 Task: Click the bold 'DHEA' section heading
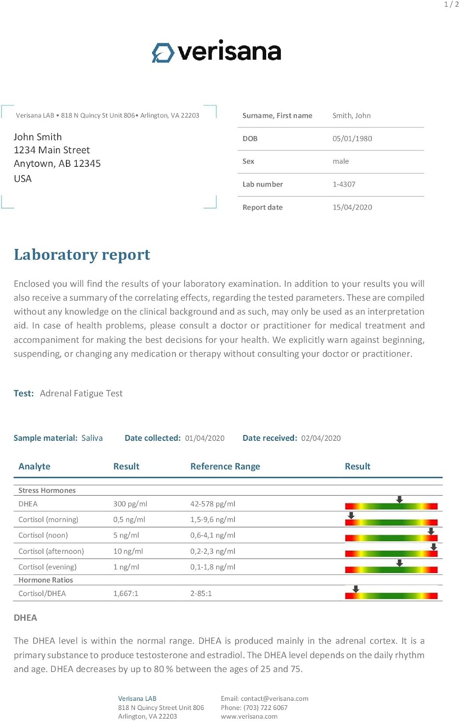pyautogui.click(x=25, y=618)
